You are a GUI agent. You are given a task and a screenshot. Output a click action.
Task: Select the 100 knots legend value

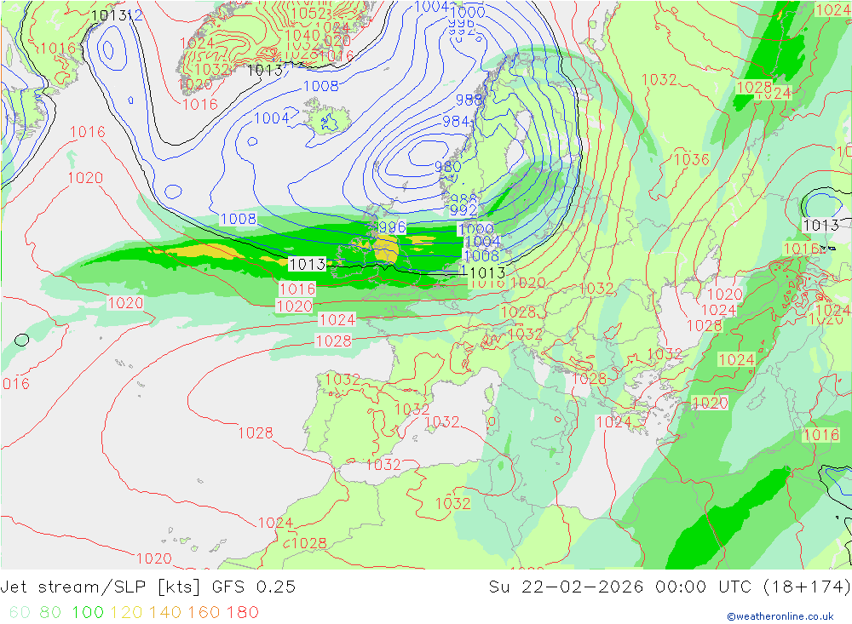[x=88, y=612]
